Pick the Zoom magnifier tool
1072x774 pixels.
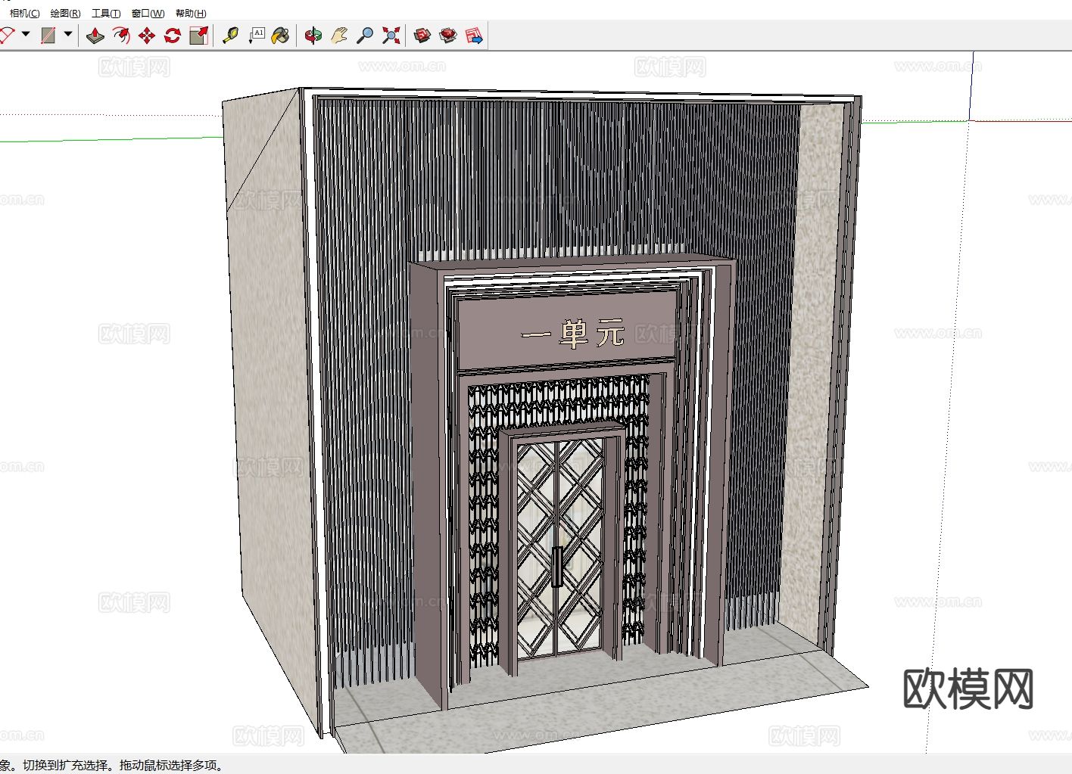tap(365, 36)
